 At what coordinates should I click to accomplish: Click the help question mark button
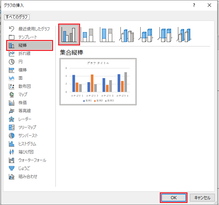(x=194, y=5)
